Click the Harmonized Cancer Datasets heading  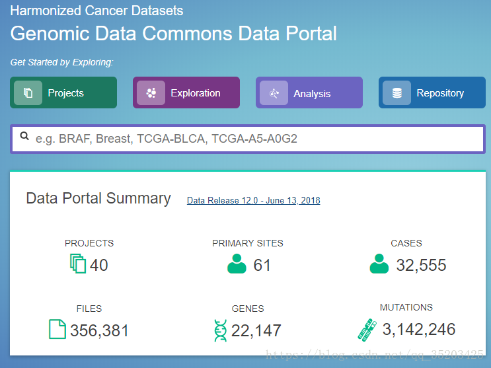pyautogui.click(x=96, y=11)
